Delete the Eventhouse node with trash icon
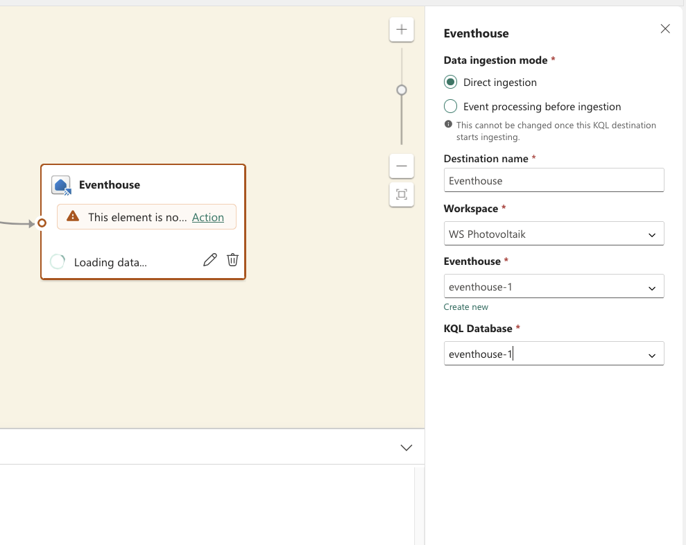 point(233,260)
